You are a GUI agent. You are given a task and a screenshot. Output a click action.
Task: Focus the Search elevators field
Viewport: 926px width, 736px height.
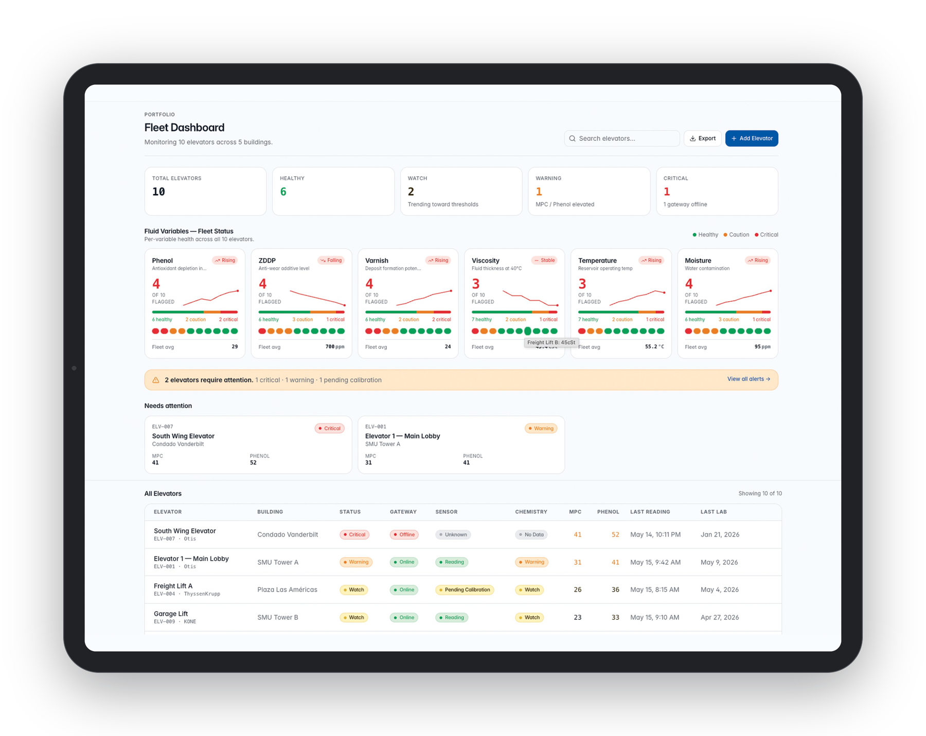pos(622,138)
